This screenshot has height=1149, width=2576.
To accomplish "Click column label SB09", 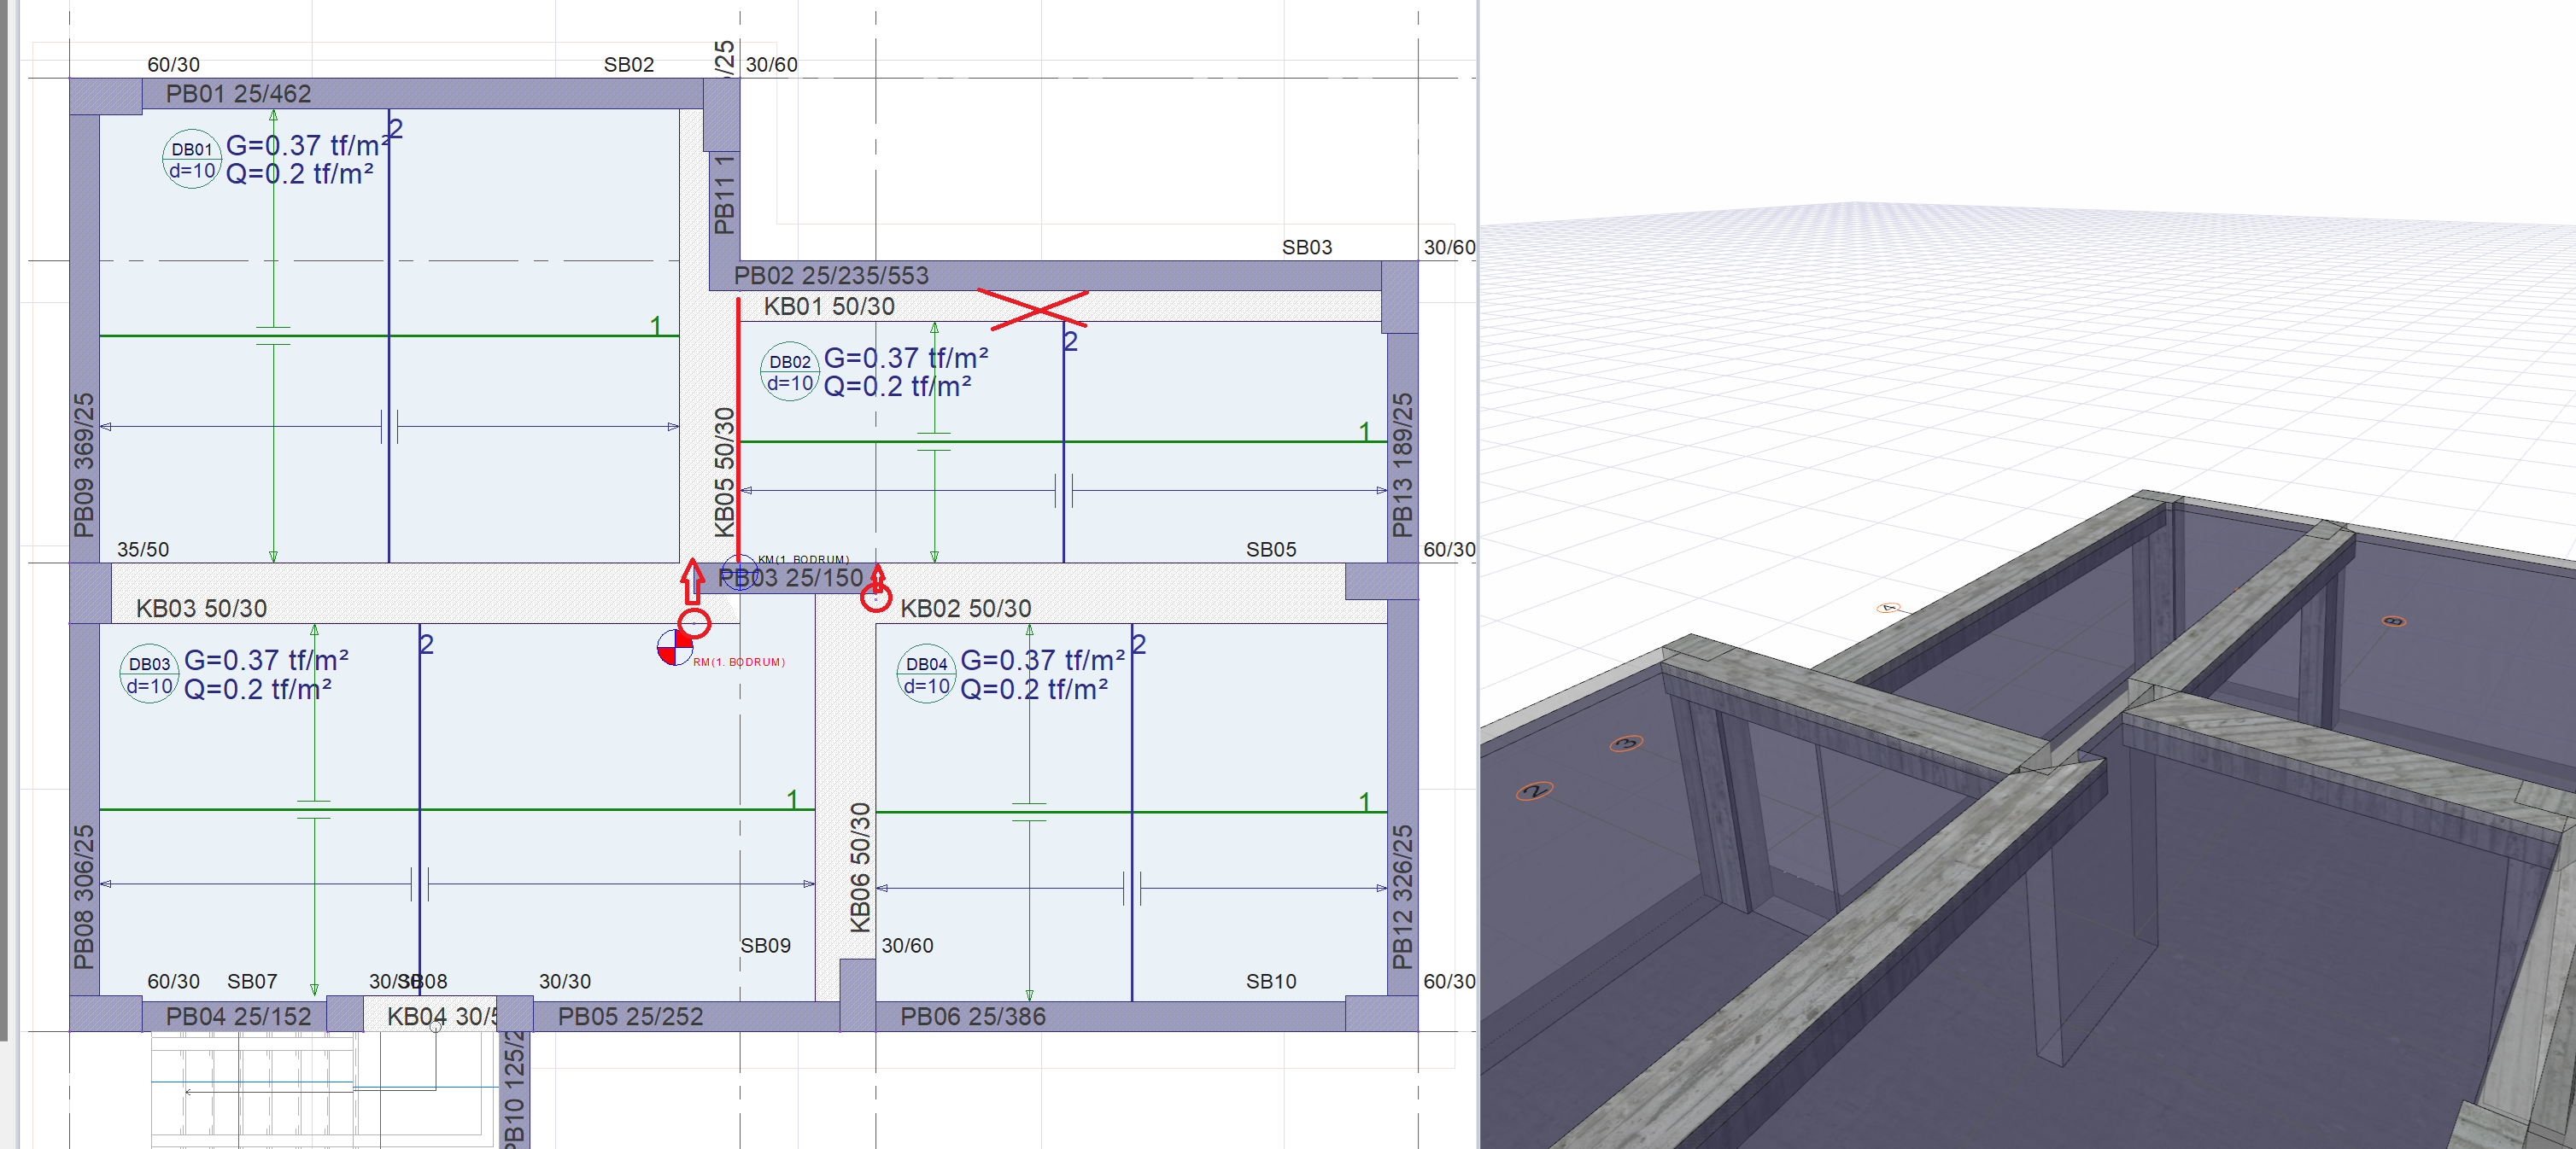I will pos(765,946).
